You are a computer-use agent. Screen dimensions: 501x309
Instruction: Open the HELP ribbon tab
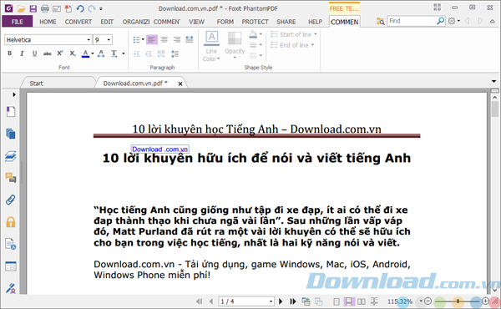coord(315,22)
